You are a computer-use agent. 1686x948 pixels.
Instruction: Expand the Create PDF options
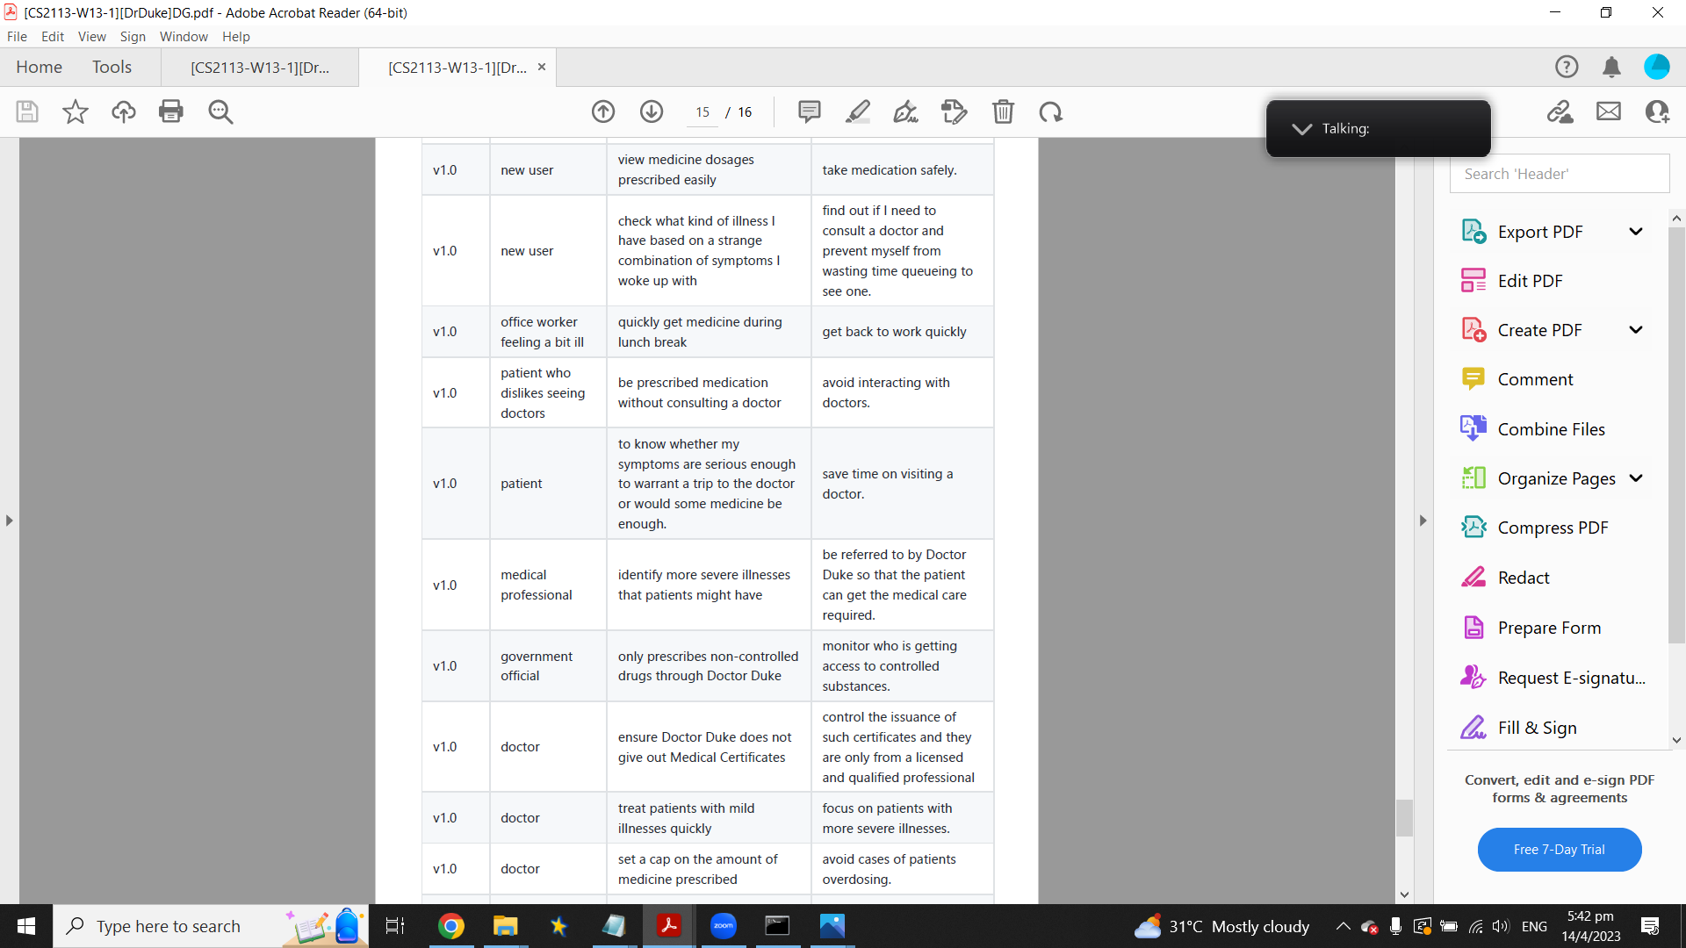[x=1636, y=330]
